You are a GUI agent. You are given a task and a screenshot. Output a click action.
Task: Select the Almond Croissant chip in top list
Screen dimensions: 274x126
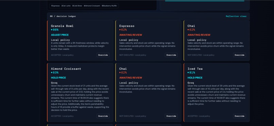(92, 6)
